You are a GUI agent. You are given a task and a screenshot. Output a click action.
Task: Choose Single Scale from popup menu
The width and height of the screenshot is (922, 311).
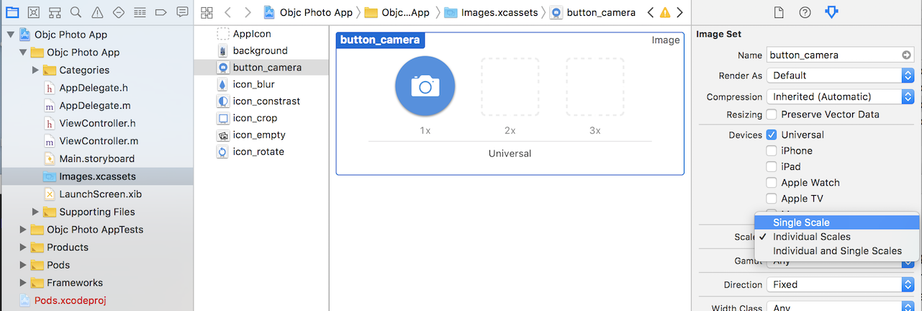837,222
